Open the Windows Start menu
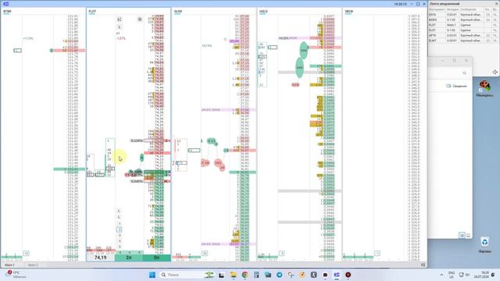 (152, 275)
